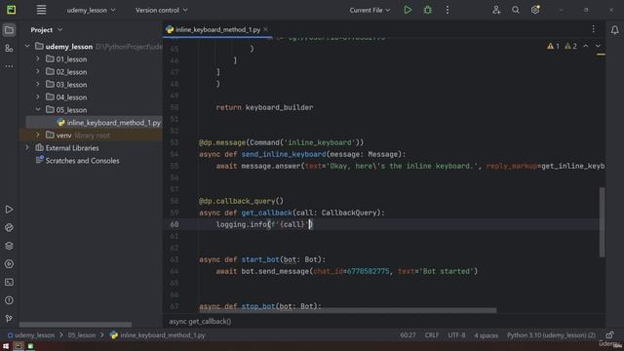624x351 pixels.
Task: Click the green taskbar app icon
Action: coord(30,346)
